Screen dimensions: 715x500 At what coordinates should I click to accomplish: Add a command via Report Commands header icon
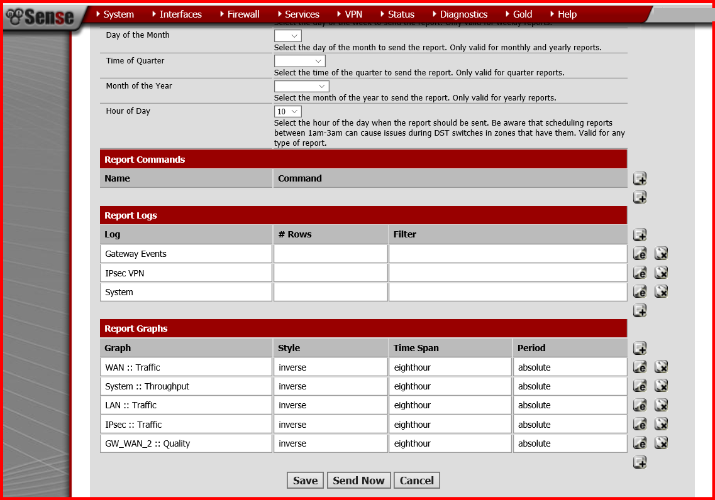coord(640,178)
